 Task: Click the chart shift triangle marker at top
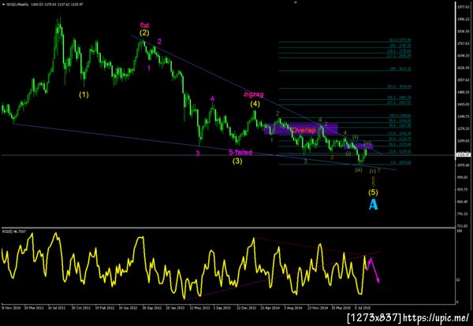point(296,2)
